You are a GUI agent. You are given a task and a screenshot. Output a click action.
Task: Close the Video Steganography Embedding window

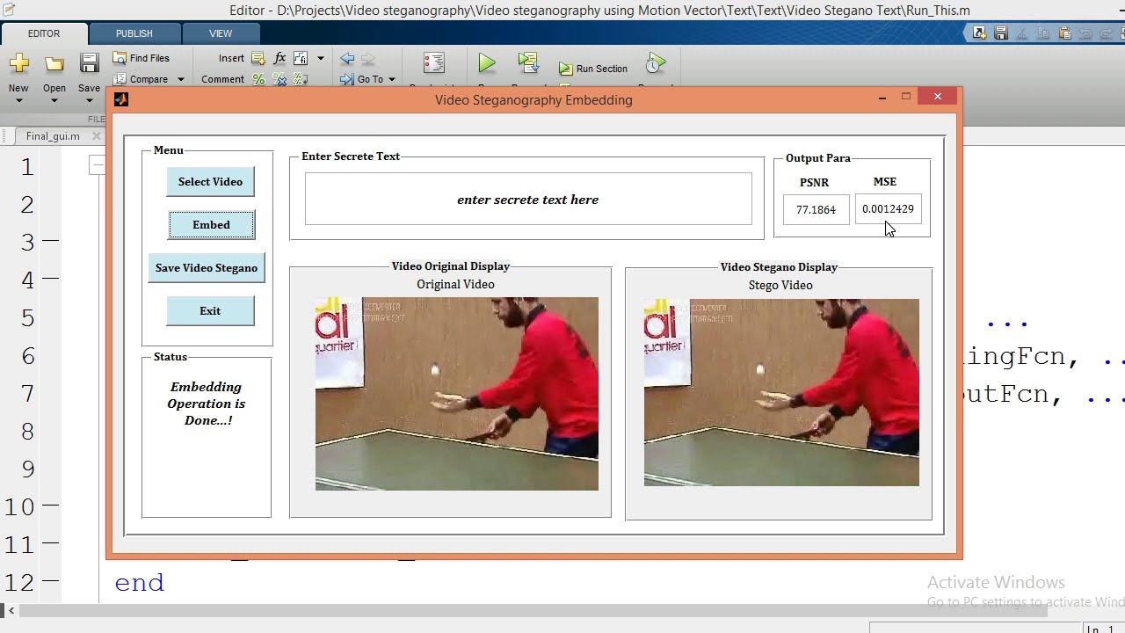pos(938,97)
